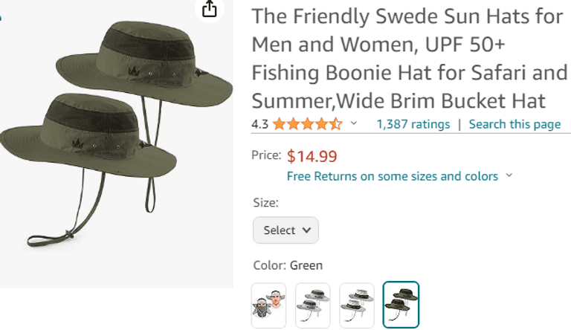The image size is (571, 330).
Task: Click the orange star rating icons
Action: (x=307, y=124)
